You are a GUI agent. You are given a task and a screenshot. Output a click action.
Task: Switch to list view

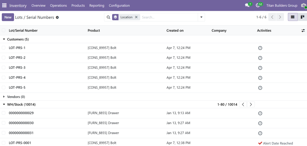tap(293, 17)
